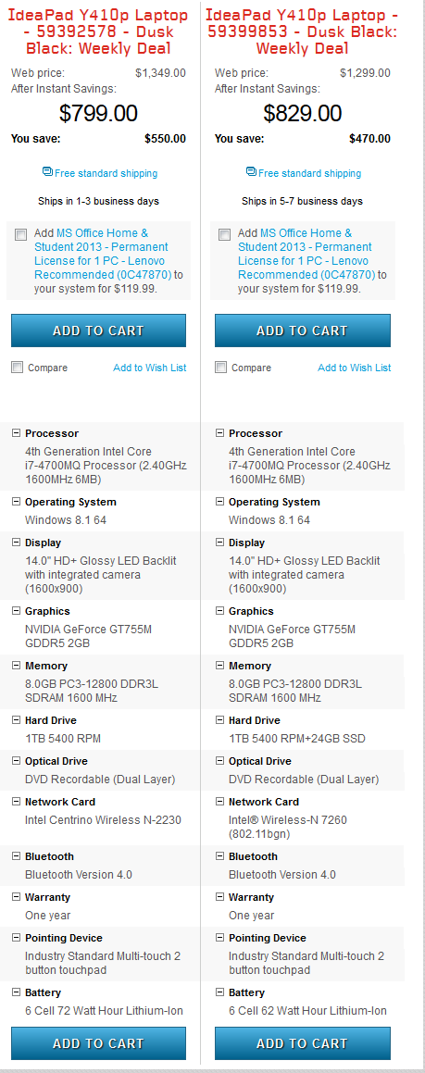Click the free shipping icon for the $829 laptop
This screenshot has height=1073, width=425.
click(251, 171)
